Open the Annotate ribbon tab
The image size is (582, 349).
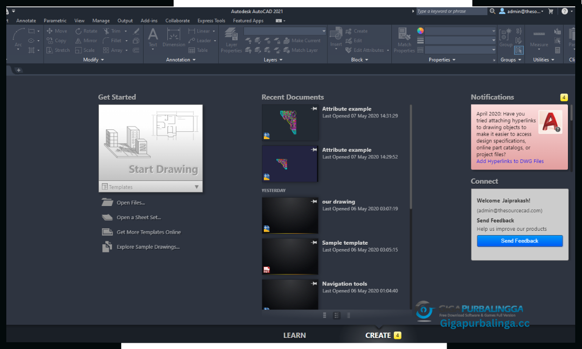click(26, 21)
